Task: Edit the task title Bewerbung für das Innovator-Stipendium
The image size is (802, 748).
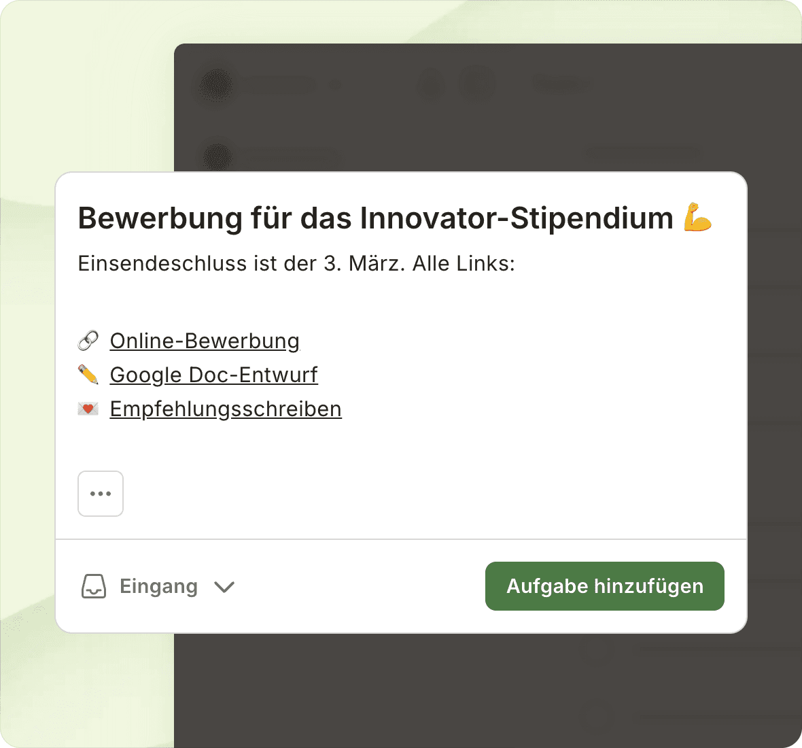Action: tap(375, 218)
